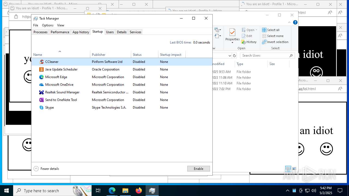Screen dimensions: 349x196
Task: Open the Options menu in Task Manager
Action: tap(48, 25)
